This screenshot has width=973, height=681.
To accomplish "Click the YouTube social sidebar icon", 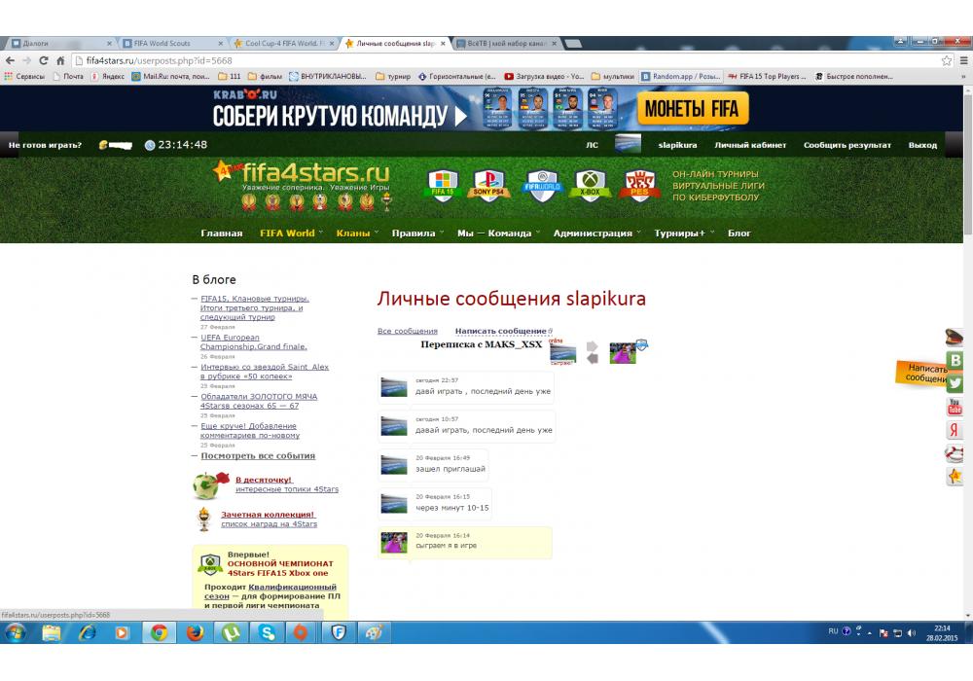I will pos(955,407).
